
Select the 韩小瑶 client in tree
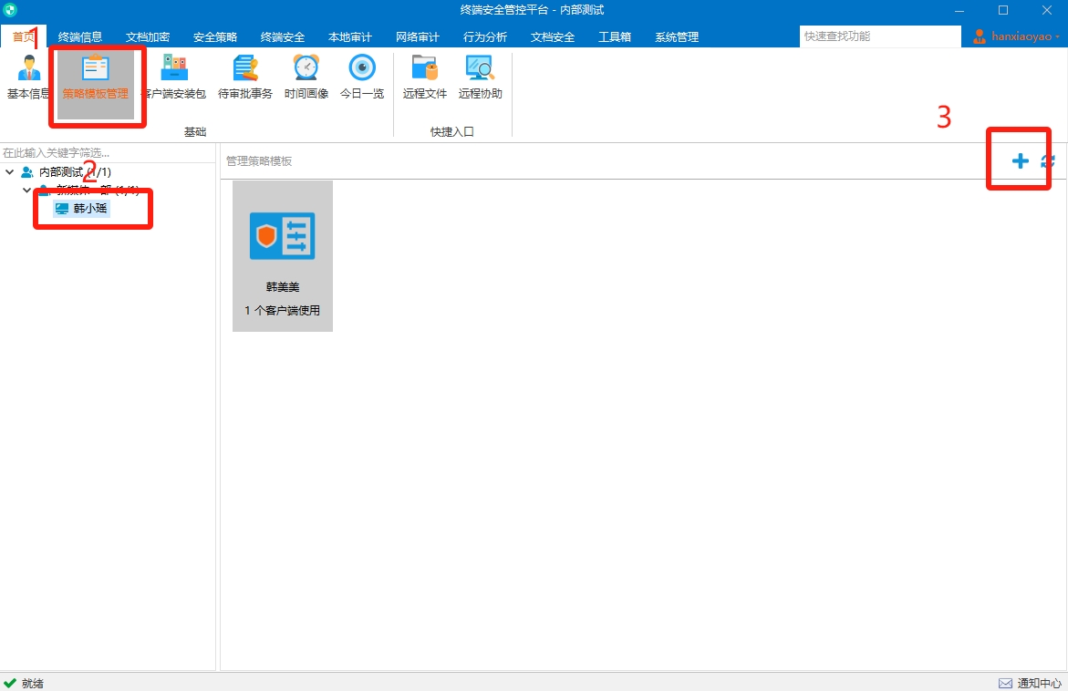pyautogui.click(x=82, y=209)
